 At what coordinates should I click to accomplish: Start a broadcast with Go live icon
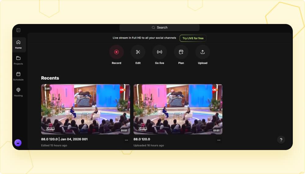(160, 52)
